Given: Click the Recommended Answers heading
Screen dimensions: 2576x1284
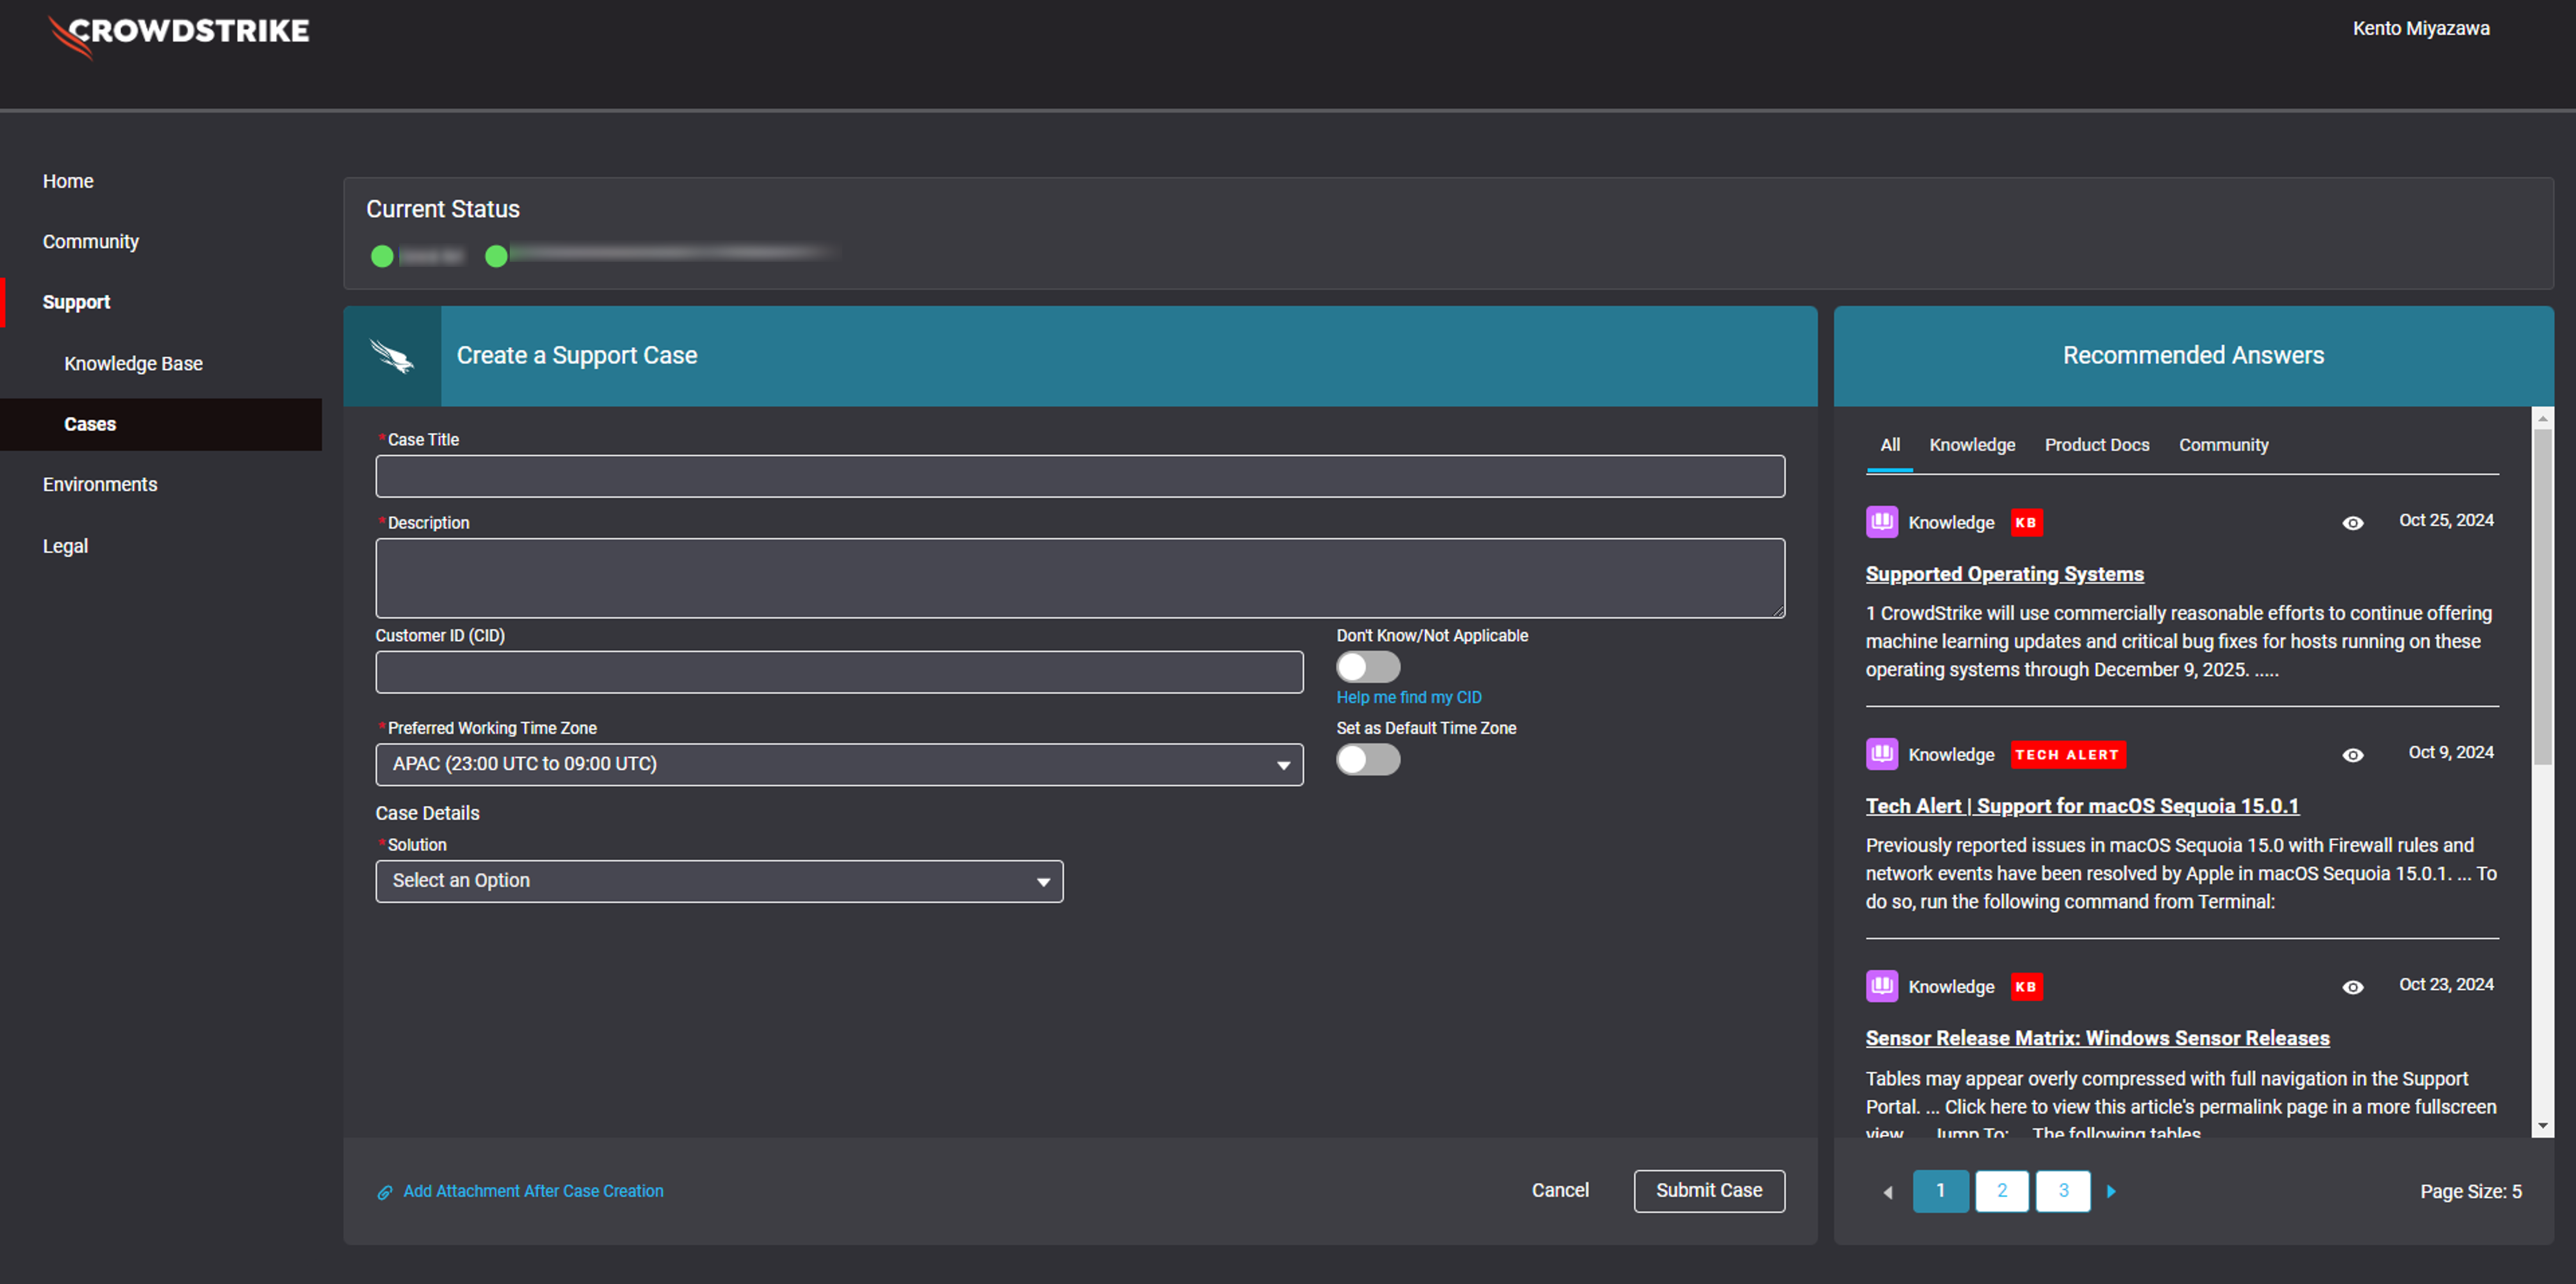Looking at the screenshot, I should click(x=2193, y=355).
